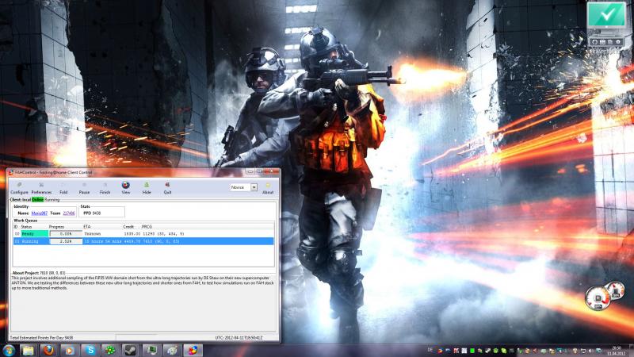Open the Configure toolbar icon
Image resolution: width=634 pixels, height=357 pixels.
click(x=19, y=188)
